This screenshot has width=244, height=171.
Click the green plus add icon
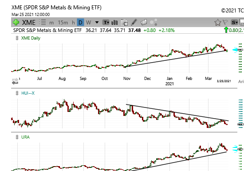[16, 22]
